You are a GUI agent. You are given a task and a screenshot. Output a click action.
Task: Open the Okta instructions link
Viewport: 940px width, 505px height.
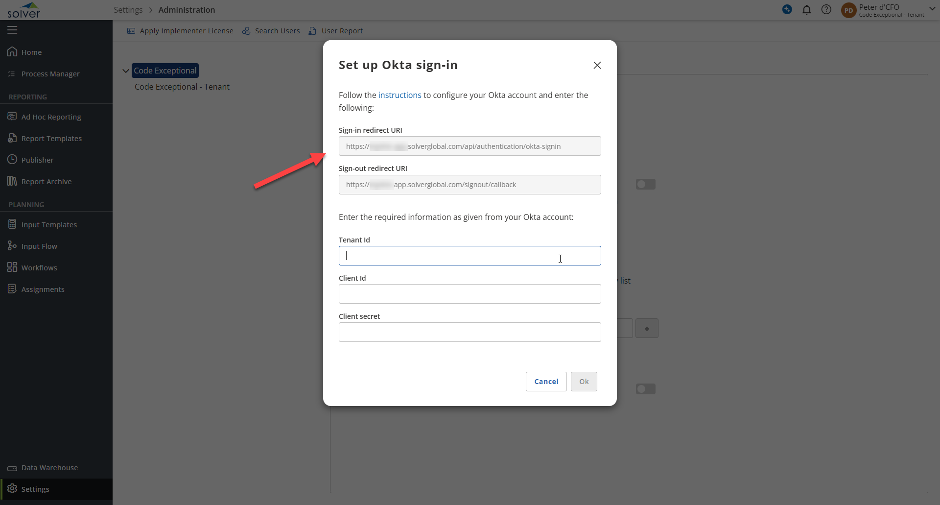399,95
